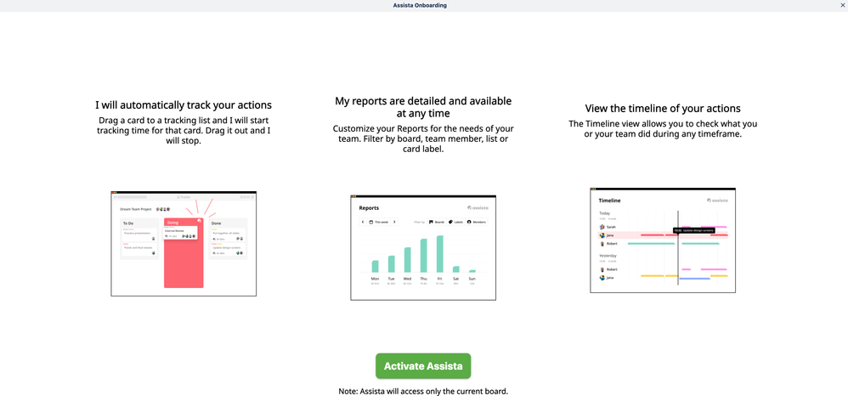Close the Assista Onboarding dialog
The width and height of the screenshot is (848, 401).
coord(842,5)
